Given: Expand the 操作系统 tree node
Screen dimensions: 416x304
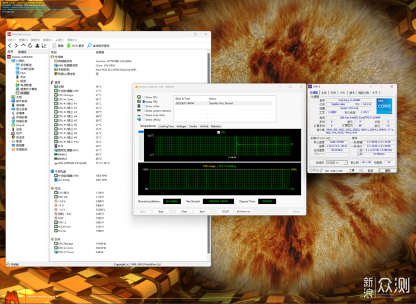Looking at the screenshot, I should 9,102.
